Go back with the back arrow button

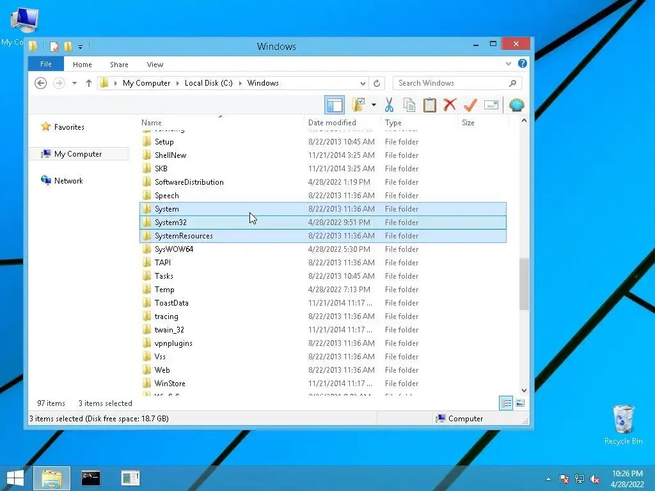pos(40,83)
